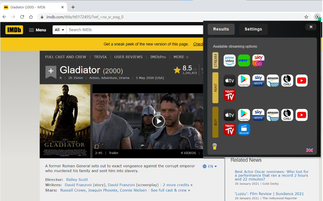Switch to the Results tab
The image size is (323, 201).
(x=221, y=29)
